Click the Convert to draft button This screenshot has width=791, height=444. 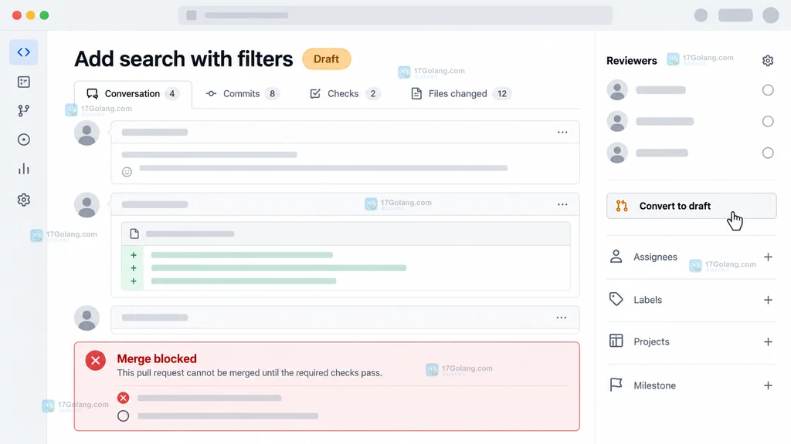pyautogui.click(x=691, y=206)
